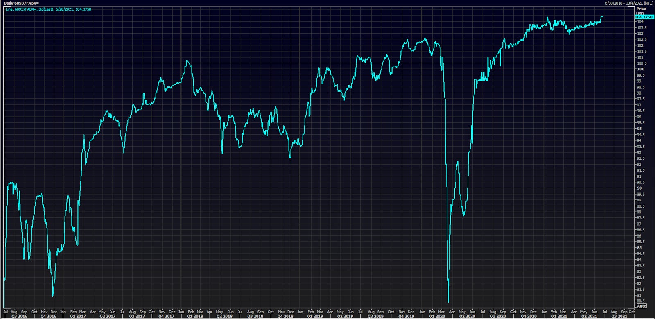Click the 'Q1 2017' quarter label
The width and height of the screenshot is (655, 319).
[x=78, y=316]
